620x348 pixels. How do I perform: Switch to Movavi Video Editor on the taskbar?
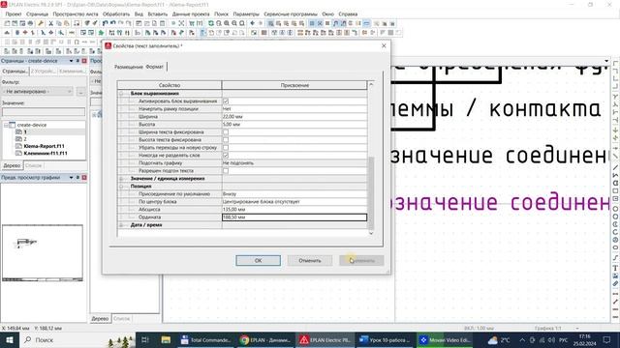pyautogui.click(x=445, y=339)
